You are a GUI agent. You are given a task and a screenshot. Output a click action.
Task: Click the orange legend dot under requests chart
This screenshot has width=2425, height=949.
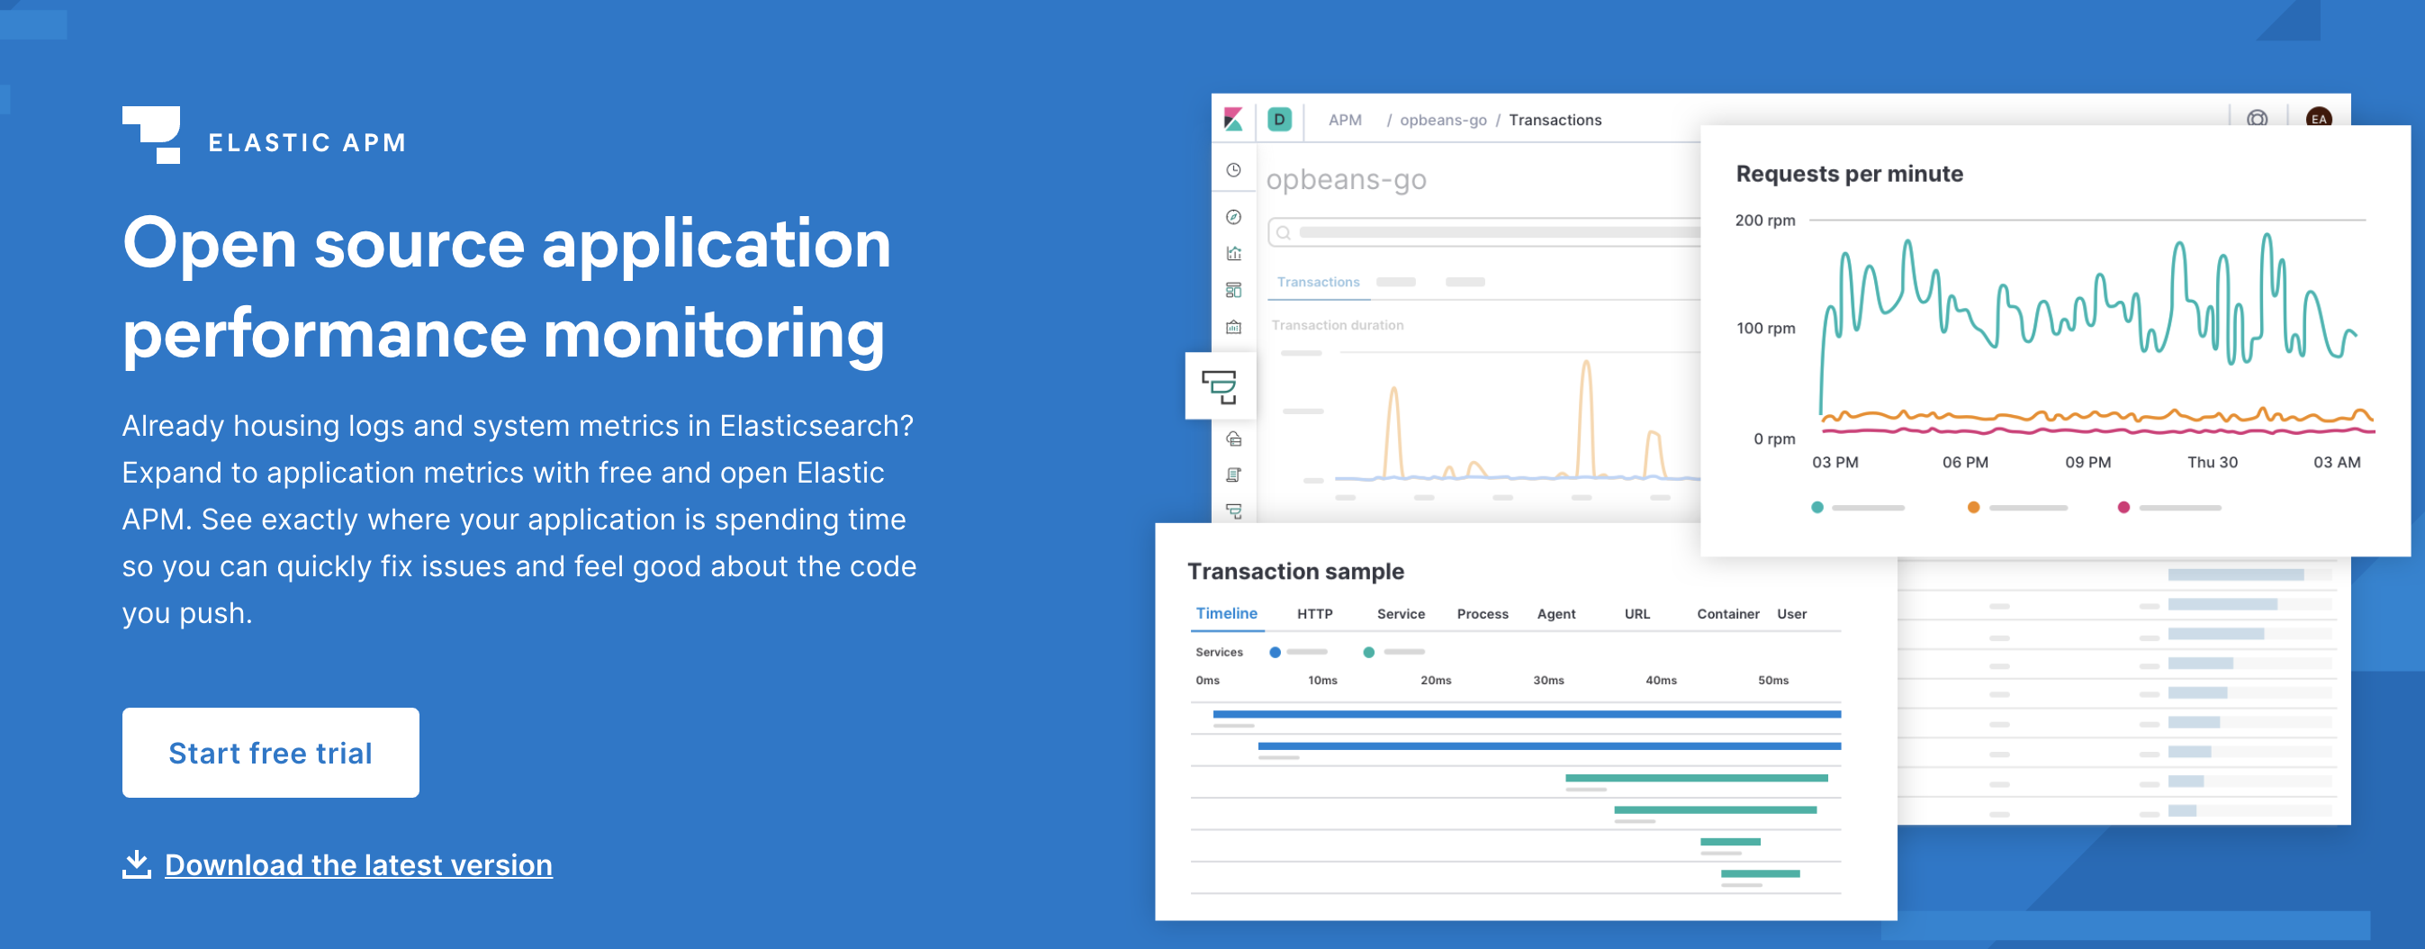coord(1973,508)
